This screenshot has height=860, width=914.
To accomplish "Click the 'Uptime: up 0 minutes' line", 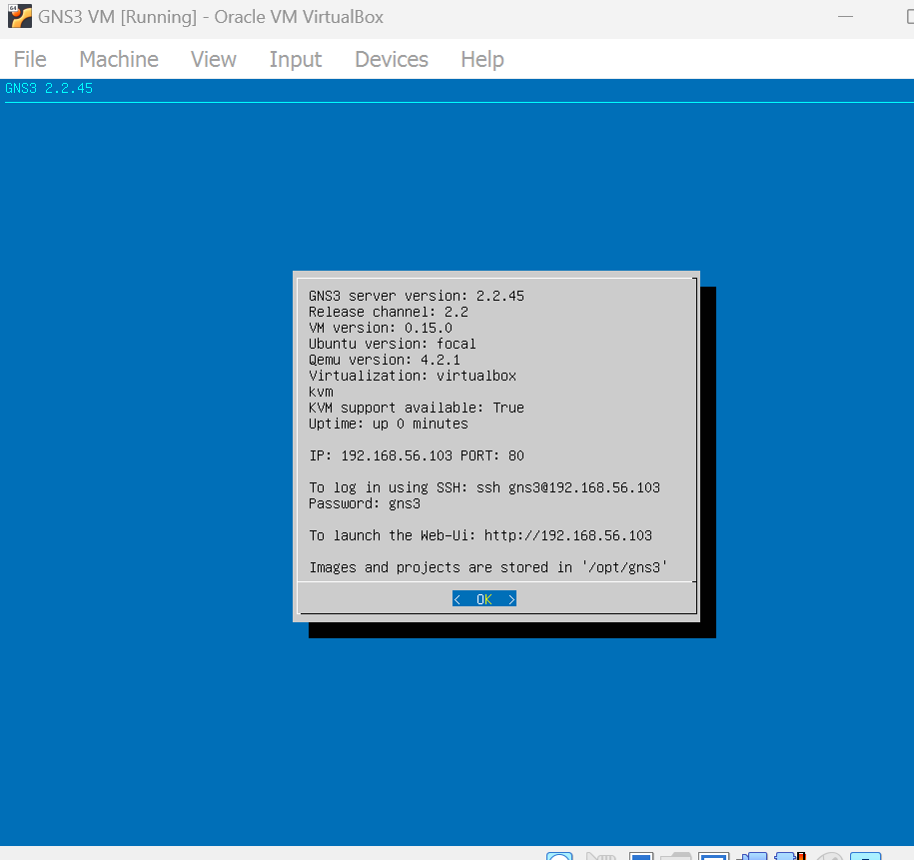I will tap(389, 424).
